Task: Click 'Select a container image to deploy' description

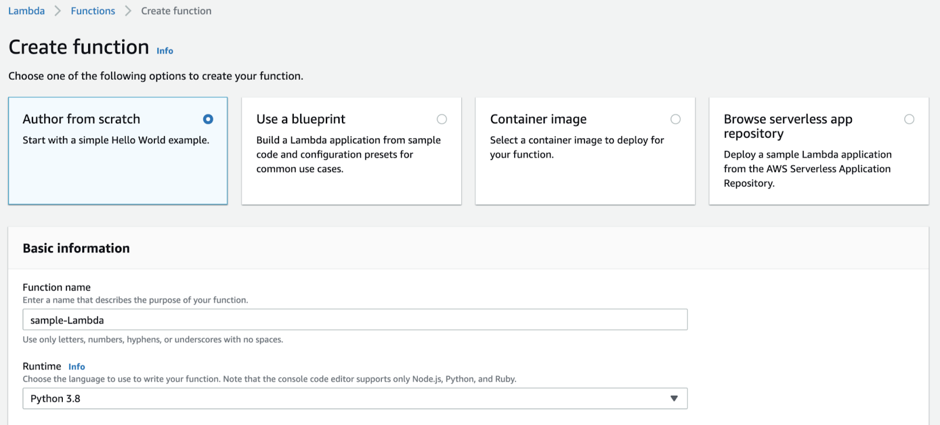Action: [577, 147]
